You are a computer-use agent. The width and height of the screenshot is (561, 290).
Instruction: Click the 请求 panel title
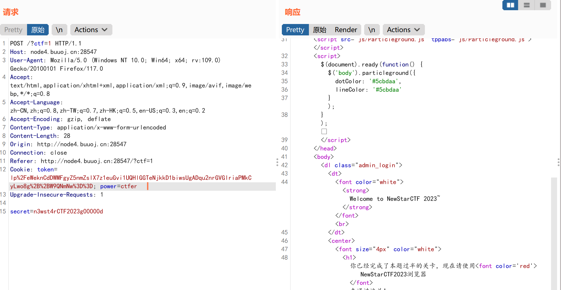pos(11,12)
